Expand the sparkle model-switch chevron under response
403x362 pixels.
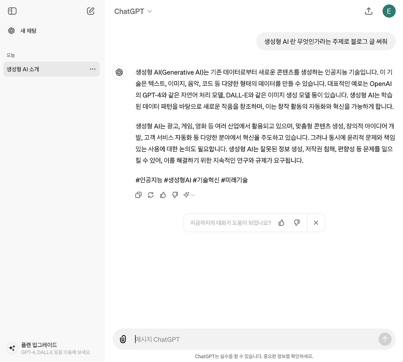click(189, 195)
